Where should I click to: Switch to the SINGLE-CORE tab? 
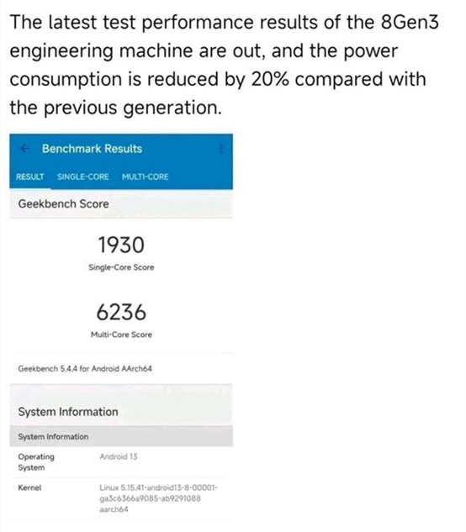coord(83,176)
